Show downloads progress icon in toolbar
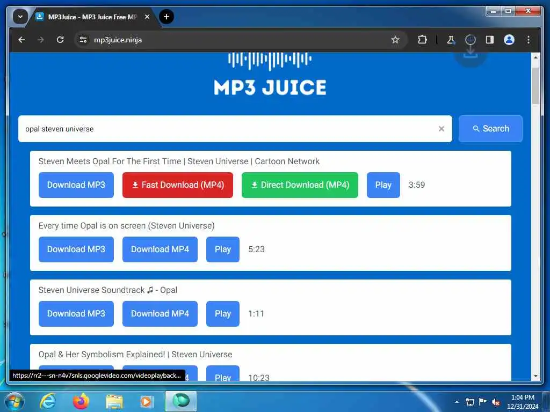Viewport: 550px width, 412px height. pyautogui.click(x=471, y=40)
